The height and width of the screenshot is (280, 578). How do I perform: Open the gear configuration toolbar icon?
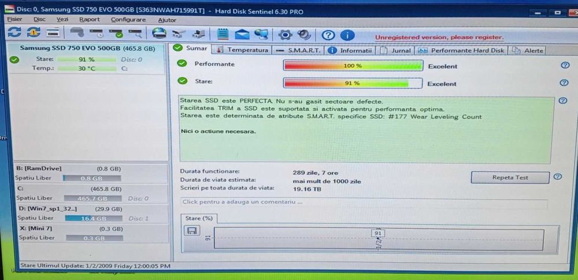[x=285, y=35]
